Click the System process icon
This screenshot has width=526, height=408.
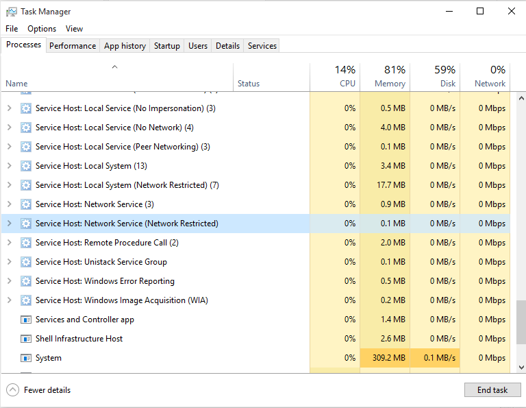(26, 358)
